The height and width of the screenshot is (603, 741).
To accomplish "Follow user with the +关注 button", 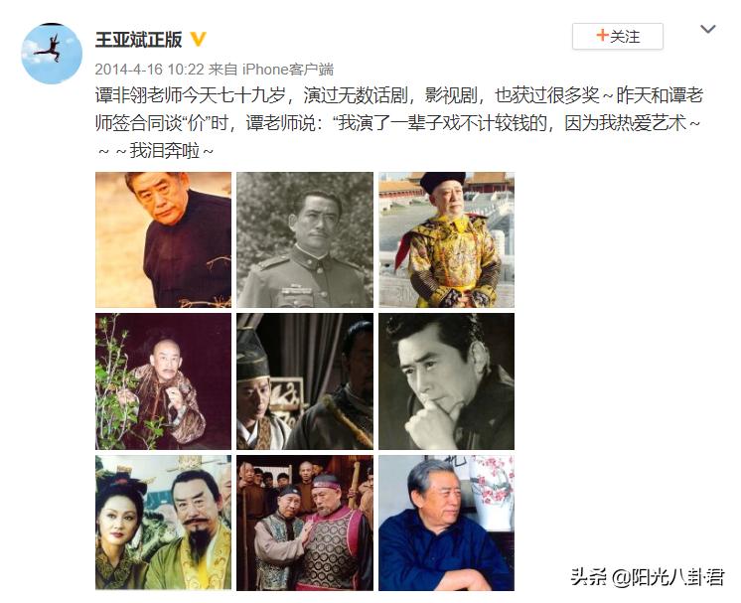I will [x=617, y=36].
